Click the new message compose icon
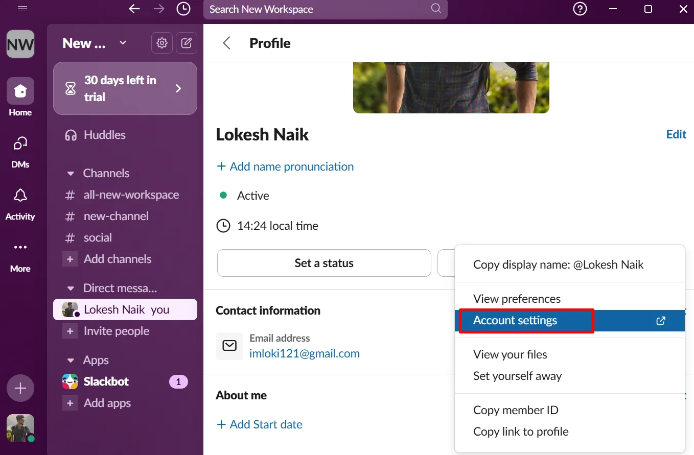The image size is (694, 455). tap(187, 43)
